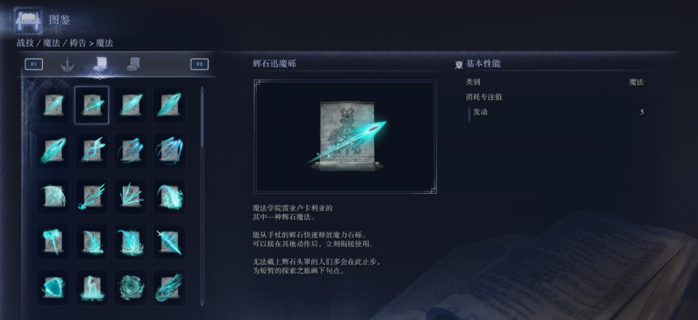Pick the comet spell icon in bottom row

pos(169,287)
